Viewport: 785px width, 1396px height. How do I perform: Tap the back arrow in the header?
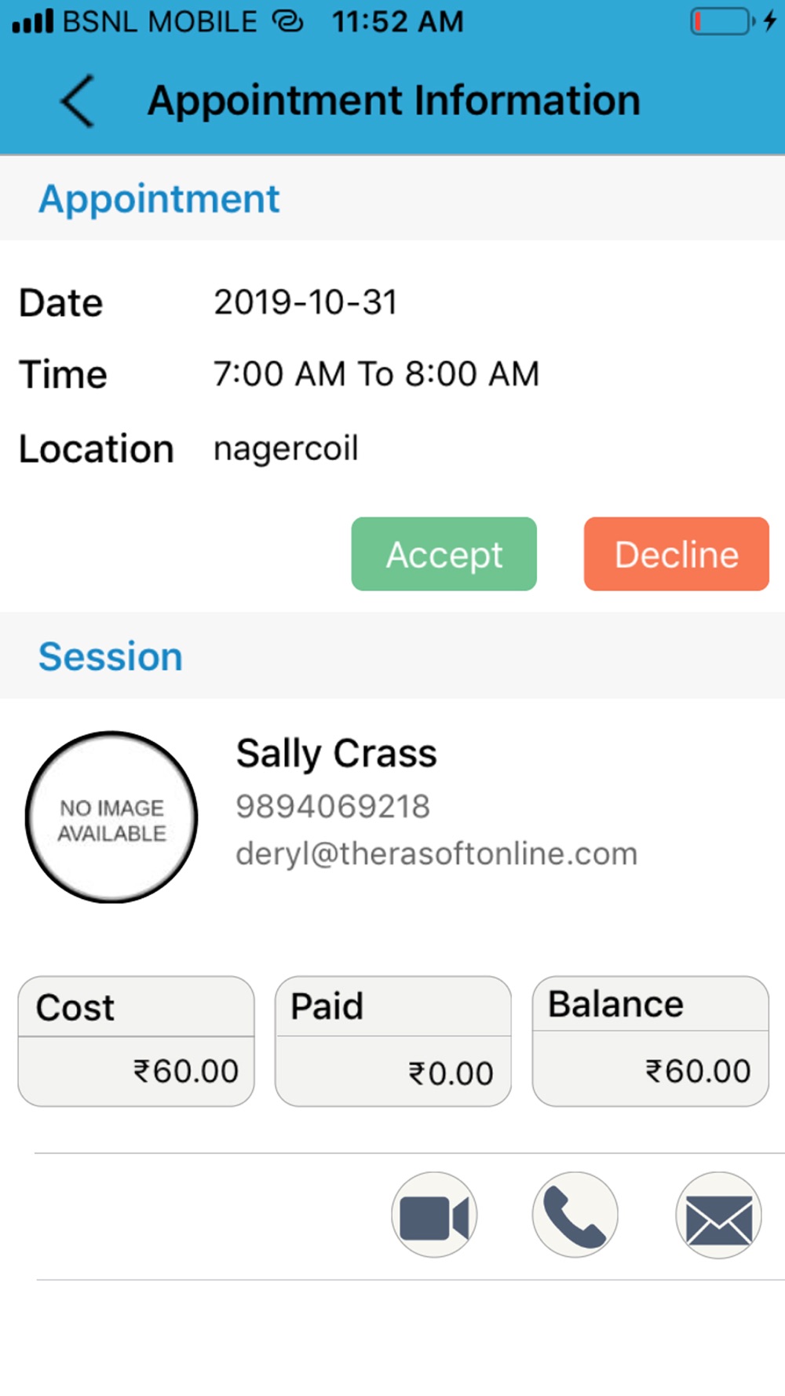[x=78, y=100]
